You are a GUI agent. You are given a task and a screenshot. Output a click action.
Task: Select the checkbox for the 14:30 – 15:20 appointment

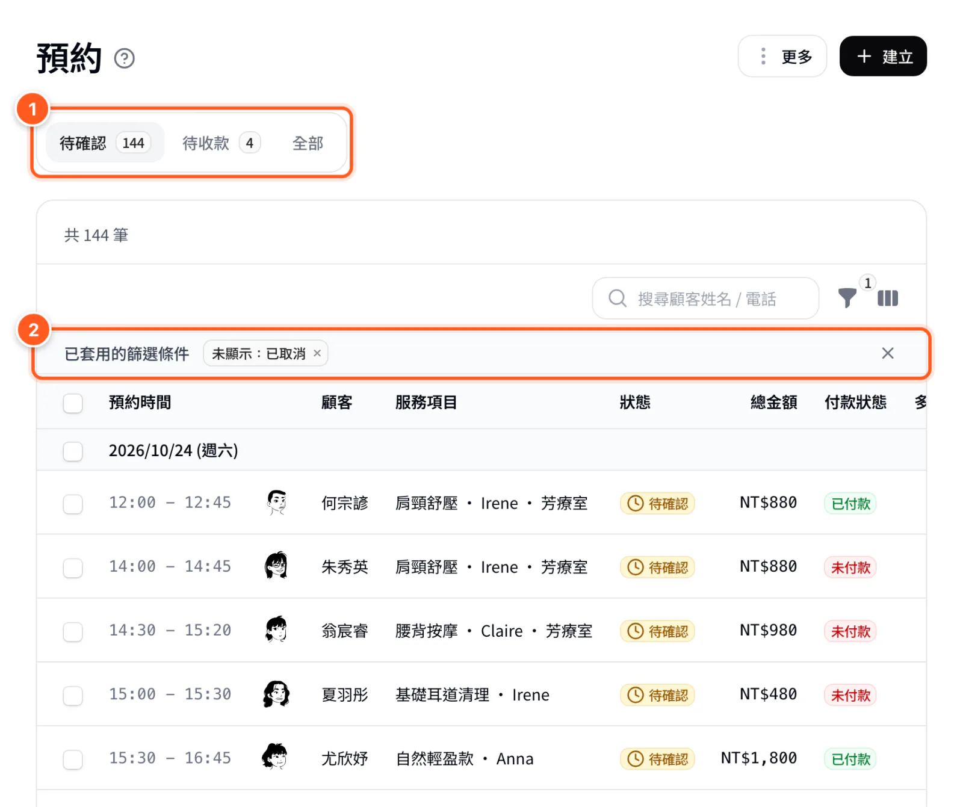[x=73, y=632]
